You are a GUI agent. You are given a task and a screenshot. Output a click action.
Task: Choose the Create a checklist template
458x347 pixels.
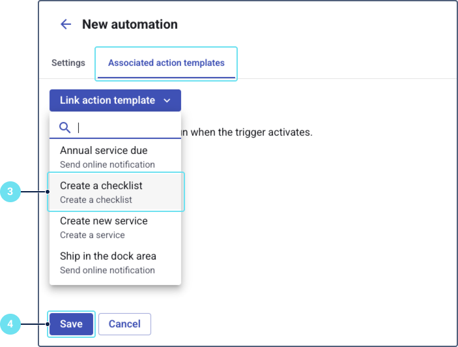(x=101, y=186)
